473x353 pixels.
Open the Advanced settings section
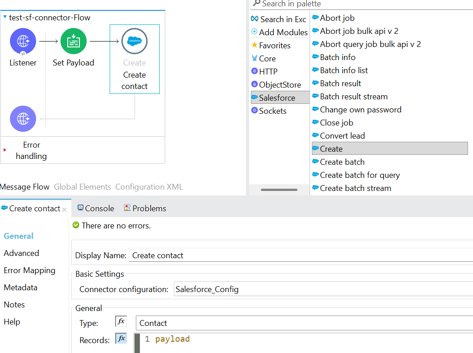click(x=21, y=253)
